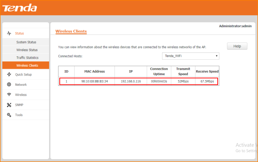This screenshot has width=258, height=162.
Task: Open Wireless Status page
Action: [27, 50]
